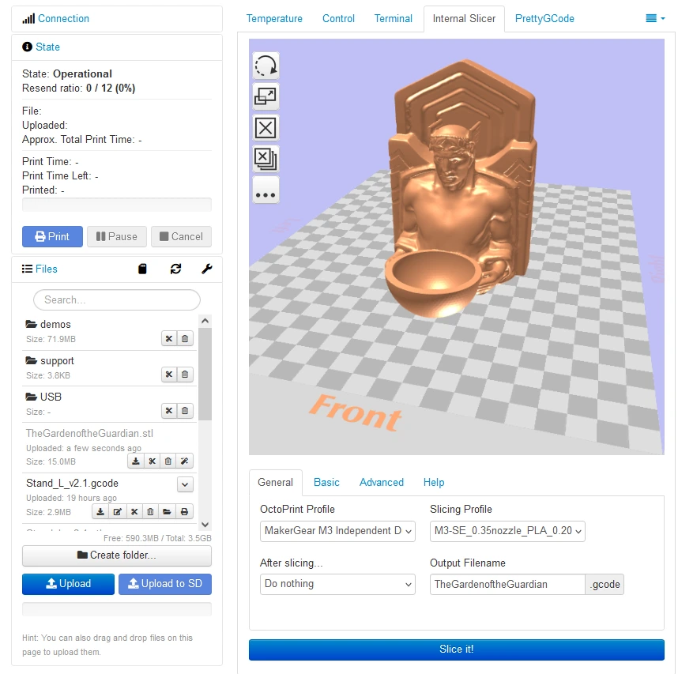Click the TheGardenoftheGuardian.stl file name

coord(89,433)
